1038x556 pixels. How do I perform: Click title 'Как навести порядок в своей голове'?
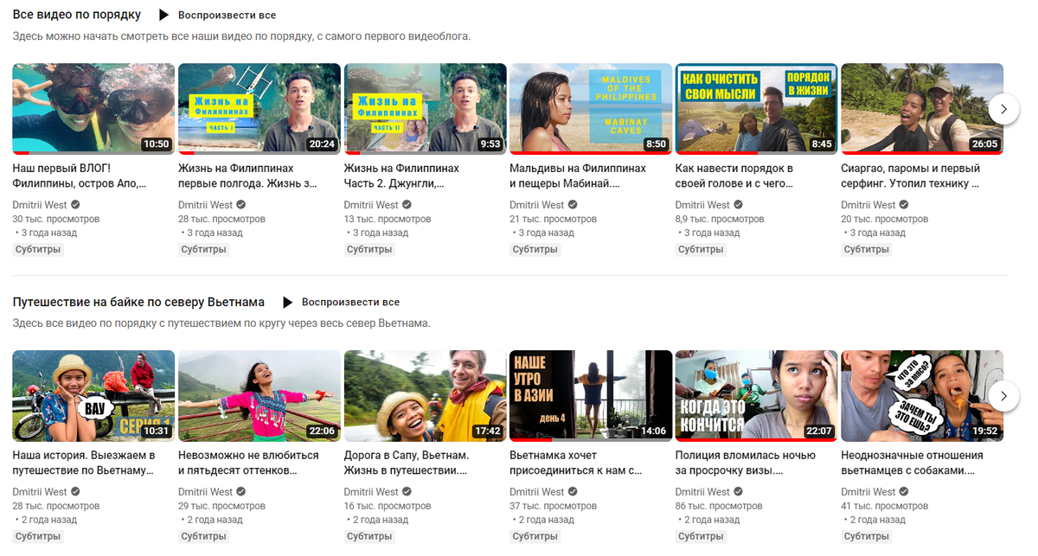click(x=734, y=176)
